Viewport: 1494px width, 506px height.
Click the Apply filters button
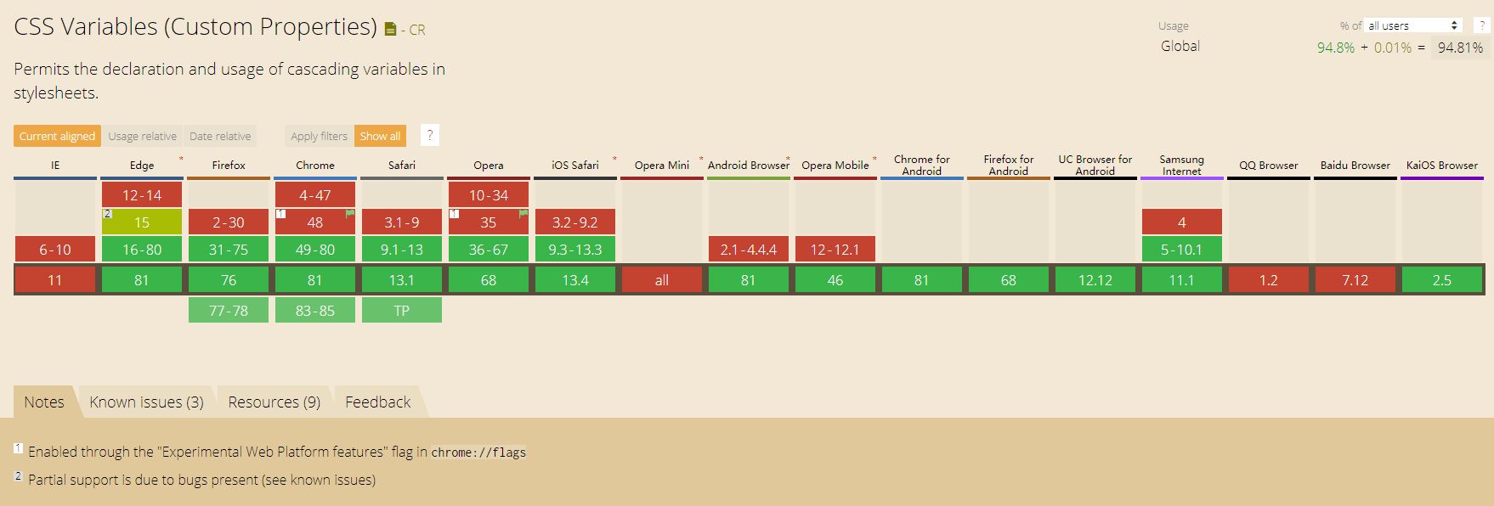[319, 136]
